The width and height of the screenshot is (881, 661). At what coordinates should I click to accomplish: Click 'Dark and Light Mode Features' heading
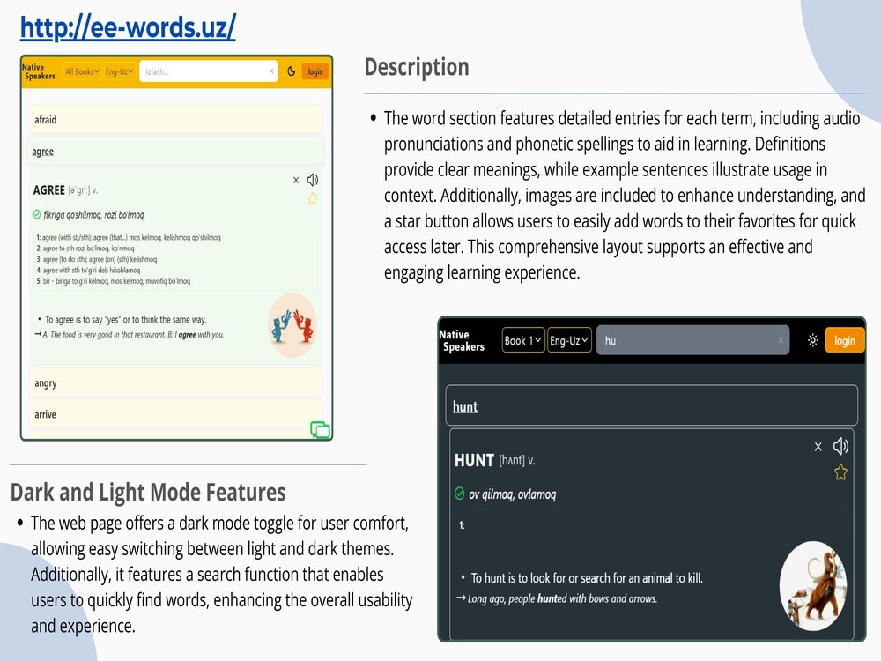(148, 493)
